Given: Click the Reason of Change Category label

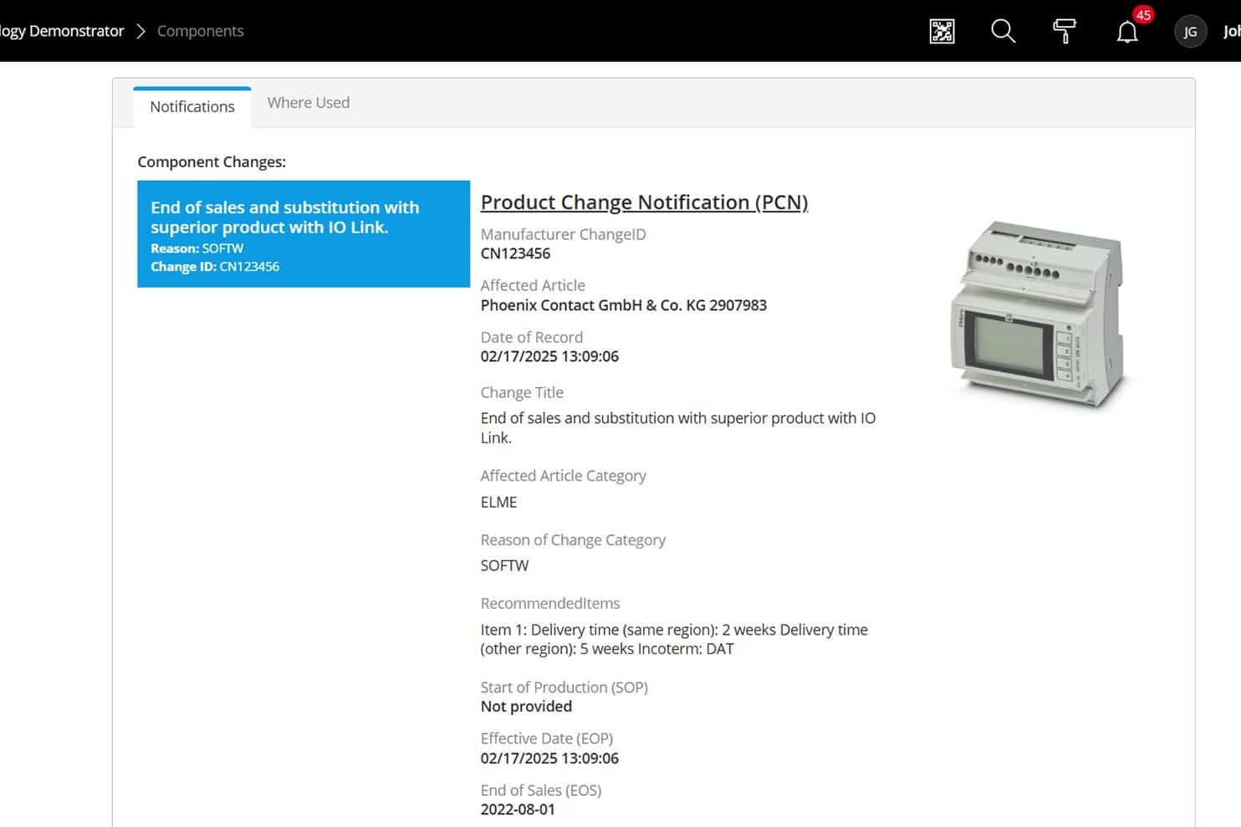Looking at the screenshot, I should [573, 540].
